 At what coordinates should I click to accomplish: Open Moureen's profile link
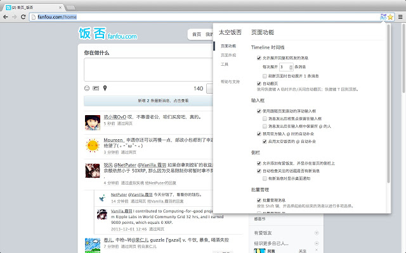114,140
